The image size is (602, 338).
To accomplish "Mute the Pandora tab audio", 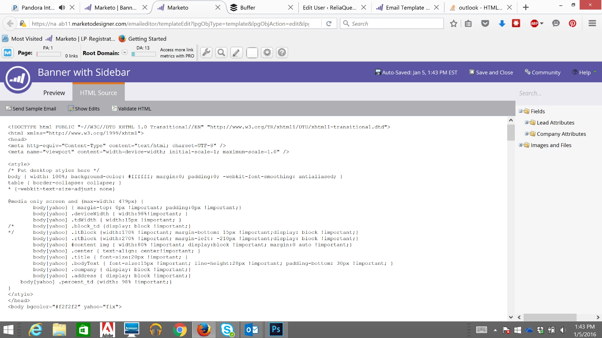I will (x=62, y=8).
